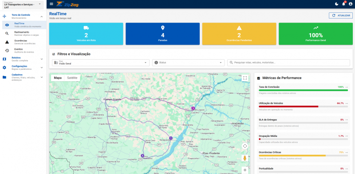Image resolution: width=355 pixels, height=174 pixels.
Task: Click warning icon on Ocorrências Pendentes card
Action: [x=239, y=28]
